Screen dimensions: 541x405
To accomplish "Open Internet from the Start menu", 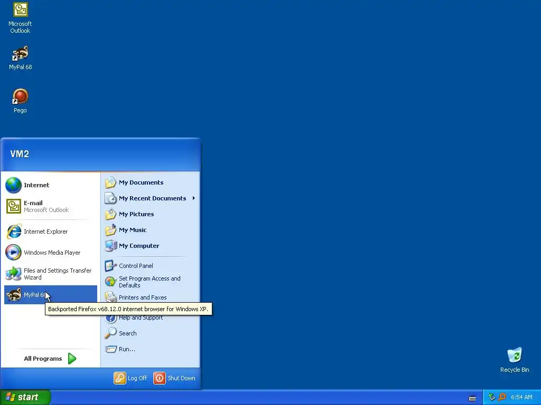I will [x=51, y=185].
